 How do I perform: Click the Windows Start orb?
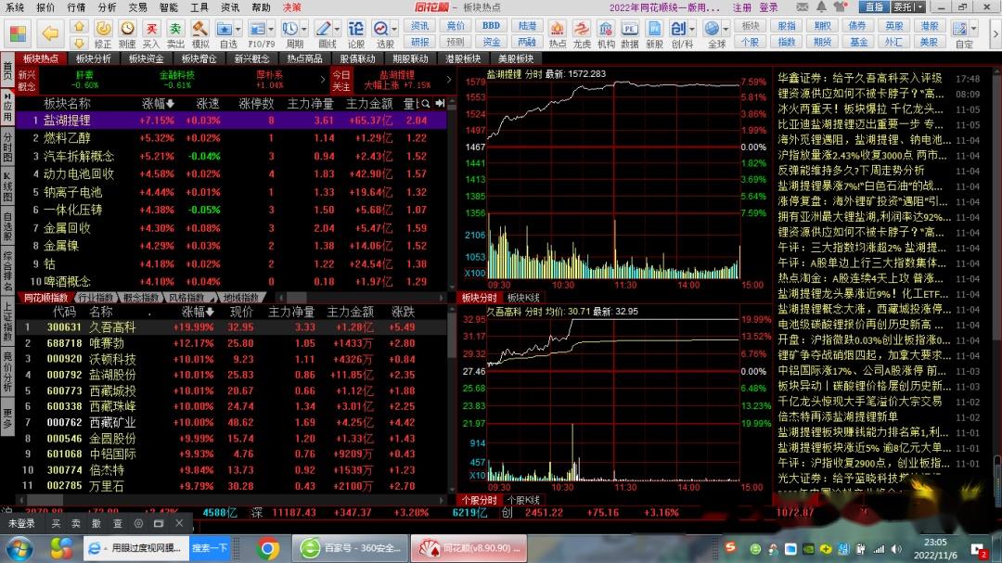point(19,548)
